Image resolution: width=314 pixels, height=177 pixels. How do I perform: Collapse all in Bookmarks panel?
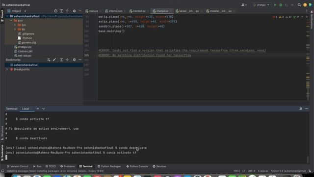pyautogui.click(x=67, y=60)
